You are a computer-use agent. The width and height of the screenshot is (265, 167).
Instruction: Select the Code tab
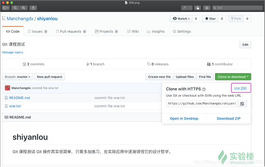click(13, 31)
